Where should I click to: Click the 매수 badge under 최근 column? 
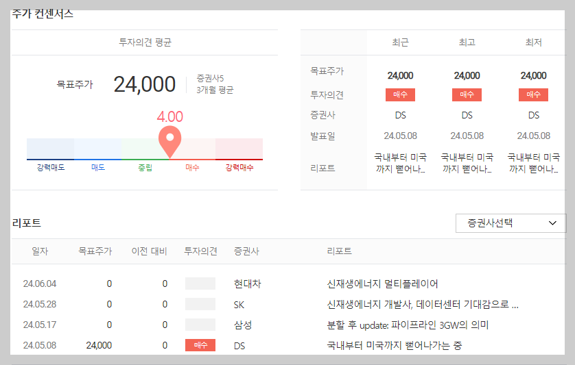(x=400, y=95)
